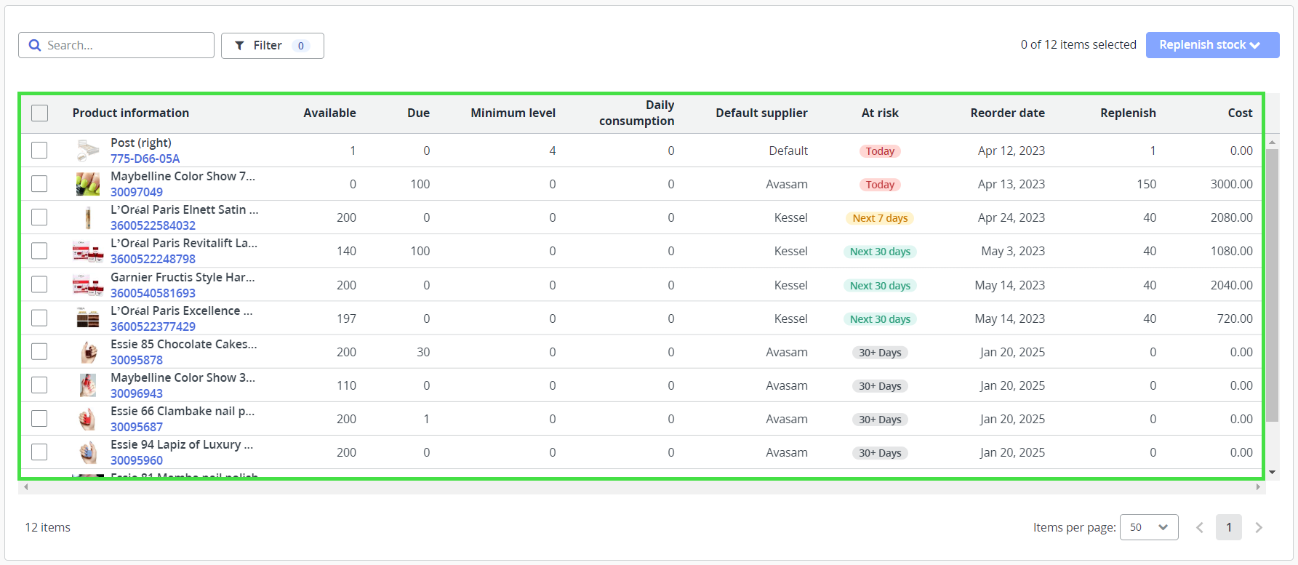Click the Essie 85 Chocolate Cakes thumbnail
Image resolution: width=1298 pixels, height=565 pixels.
[x=88, y=352]
